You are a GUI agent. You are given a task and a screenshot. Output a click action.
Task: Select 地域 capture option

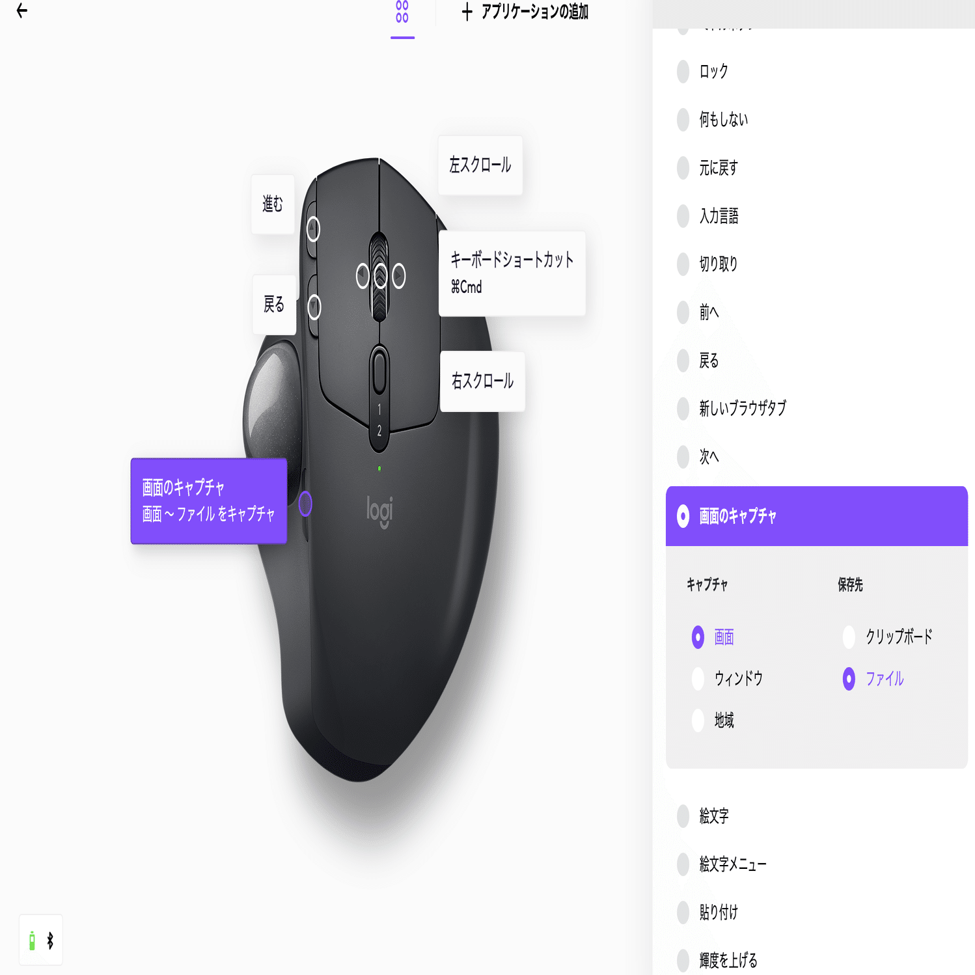(713, 721)
